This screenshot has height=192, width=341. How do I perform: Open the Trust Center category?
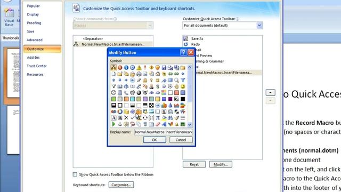point(37,66)
